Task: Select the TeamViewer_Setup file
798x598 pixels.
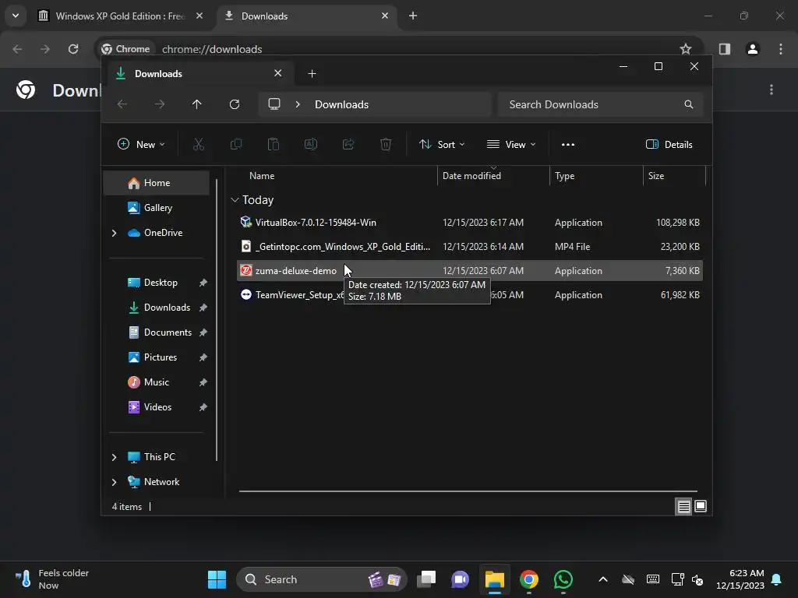Action: coord(470,295)
